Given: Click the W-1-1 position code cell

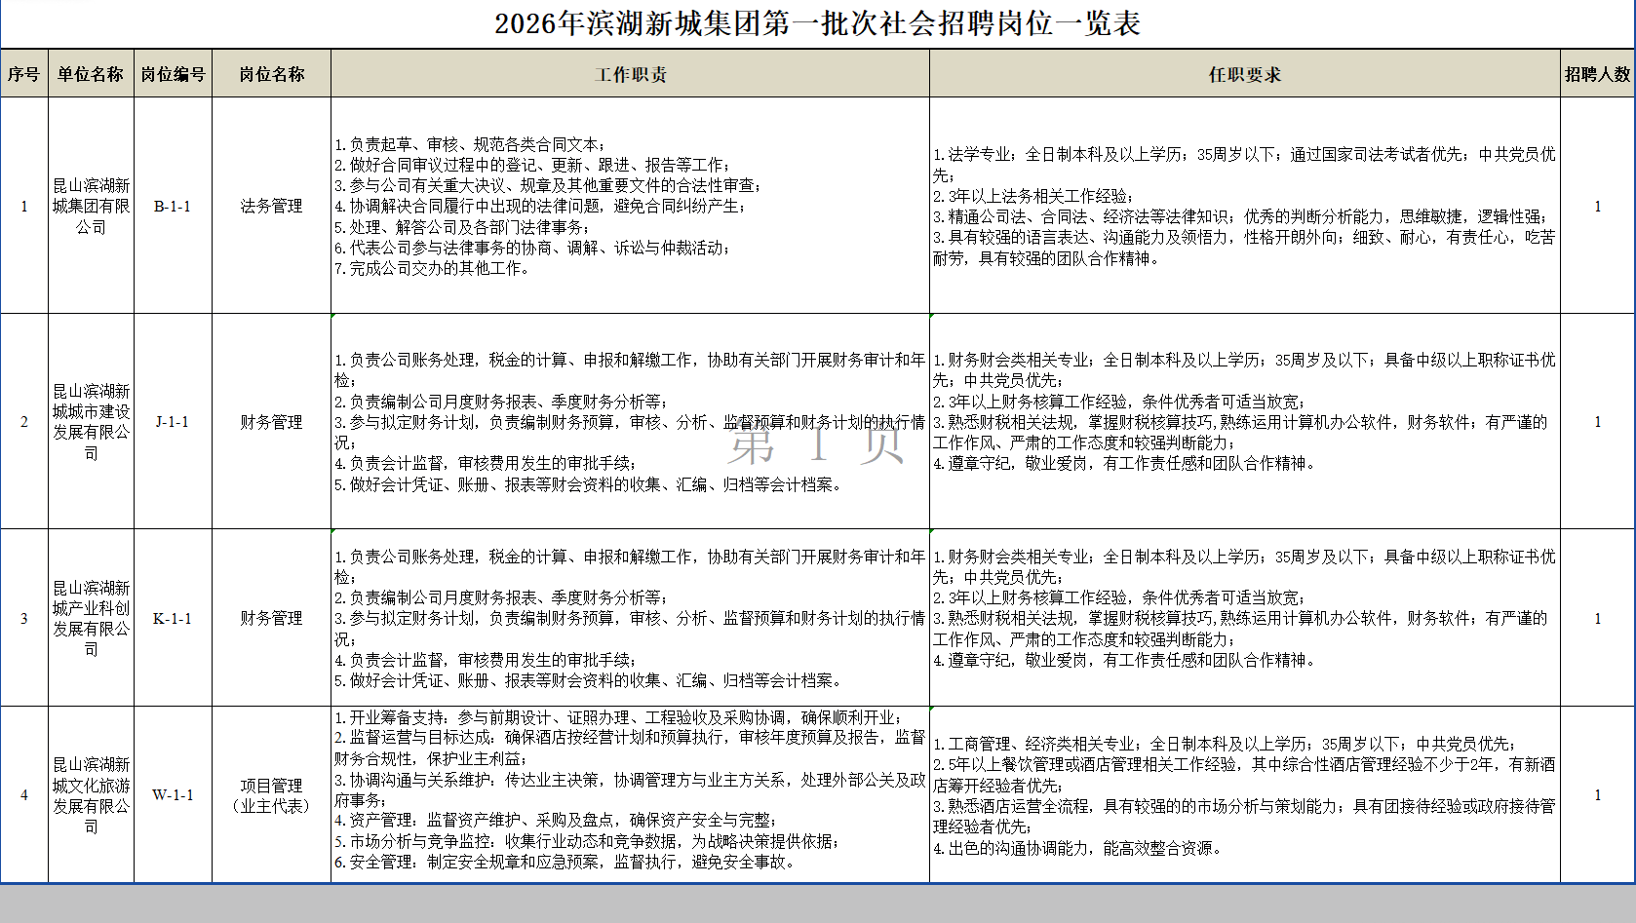Looking at the screenshot, I should 173,795.
